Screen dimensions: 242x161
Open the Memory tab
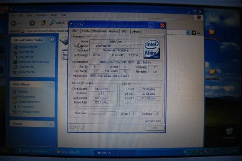(113, 31)
